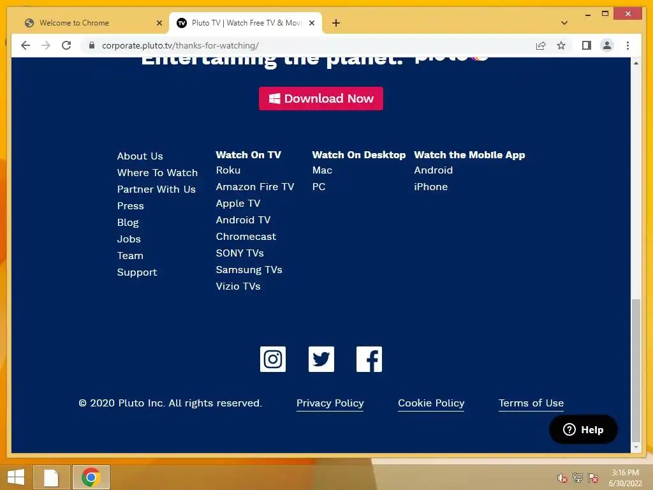The width and height of the screenshot is (653, 490).
Task: Reload the current page
Action: pos(66,45)
